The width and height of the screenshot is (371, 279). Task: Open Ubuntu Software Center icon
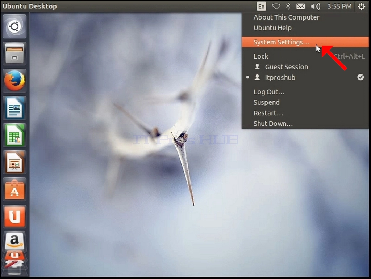(x=14, y=189)
